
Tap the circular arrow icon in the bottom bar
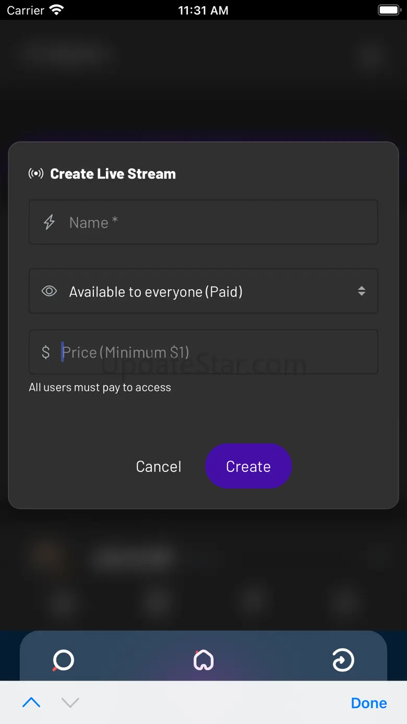pos(343,660)
